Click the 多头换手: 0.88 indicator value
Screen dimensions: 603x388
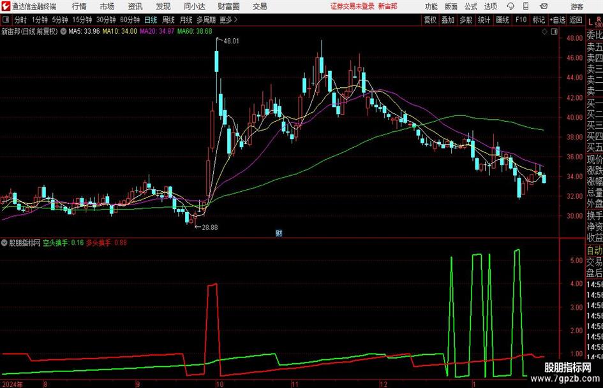(x=107, y=243)
